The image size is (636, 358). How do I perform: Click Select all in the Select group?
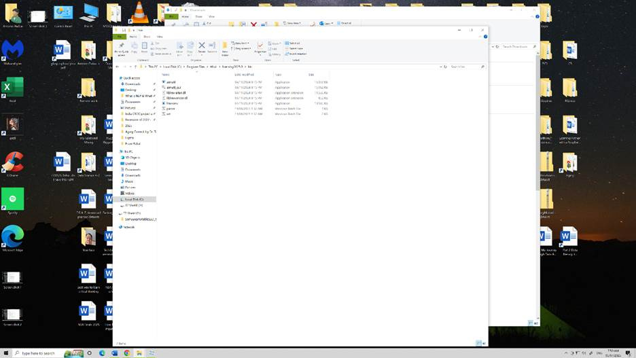tap(292, 43)
